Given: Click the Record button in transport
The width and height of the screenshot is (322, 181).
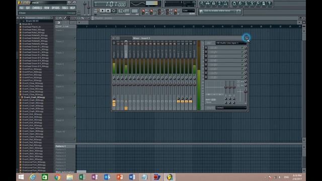Looking at the screenshot, I should 114,11.
